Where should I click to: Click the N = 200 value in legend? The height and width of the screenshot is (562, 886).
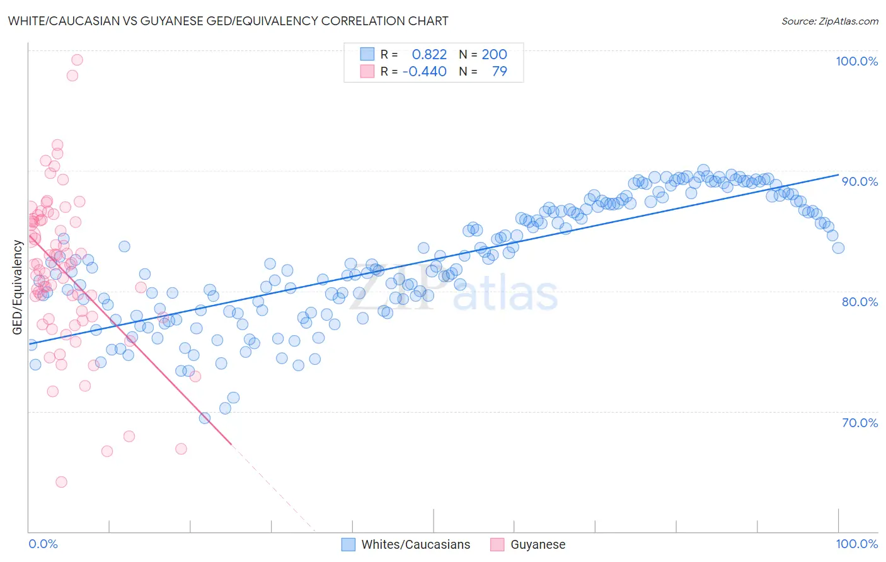click(483, 54)
